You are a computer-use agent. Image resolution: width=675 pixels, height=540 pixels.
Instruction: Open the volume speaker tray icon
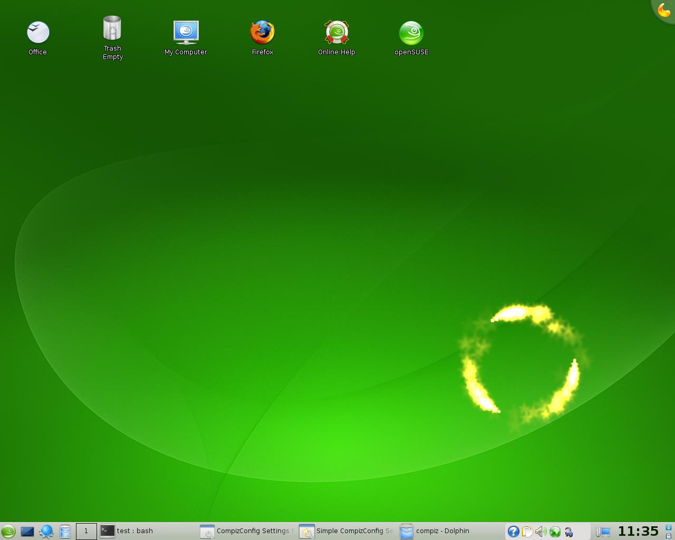click(x=541, y=532)
